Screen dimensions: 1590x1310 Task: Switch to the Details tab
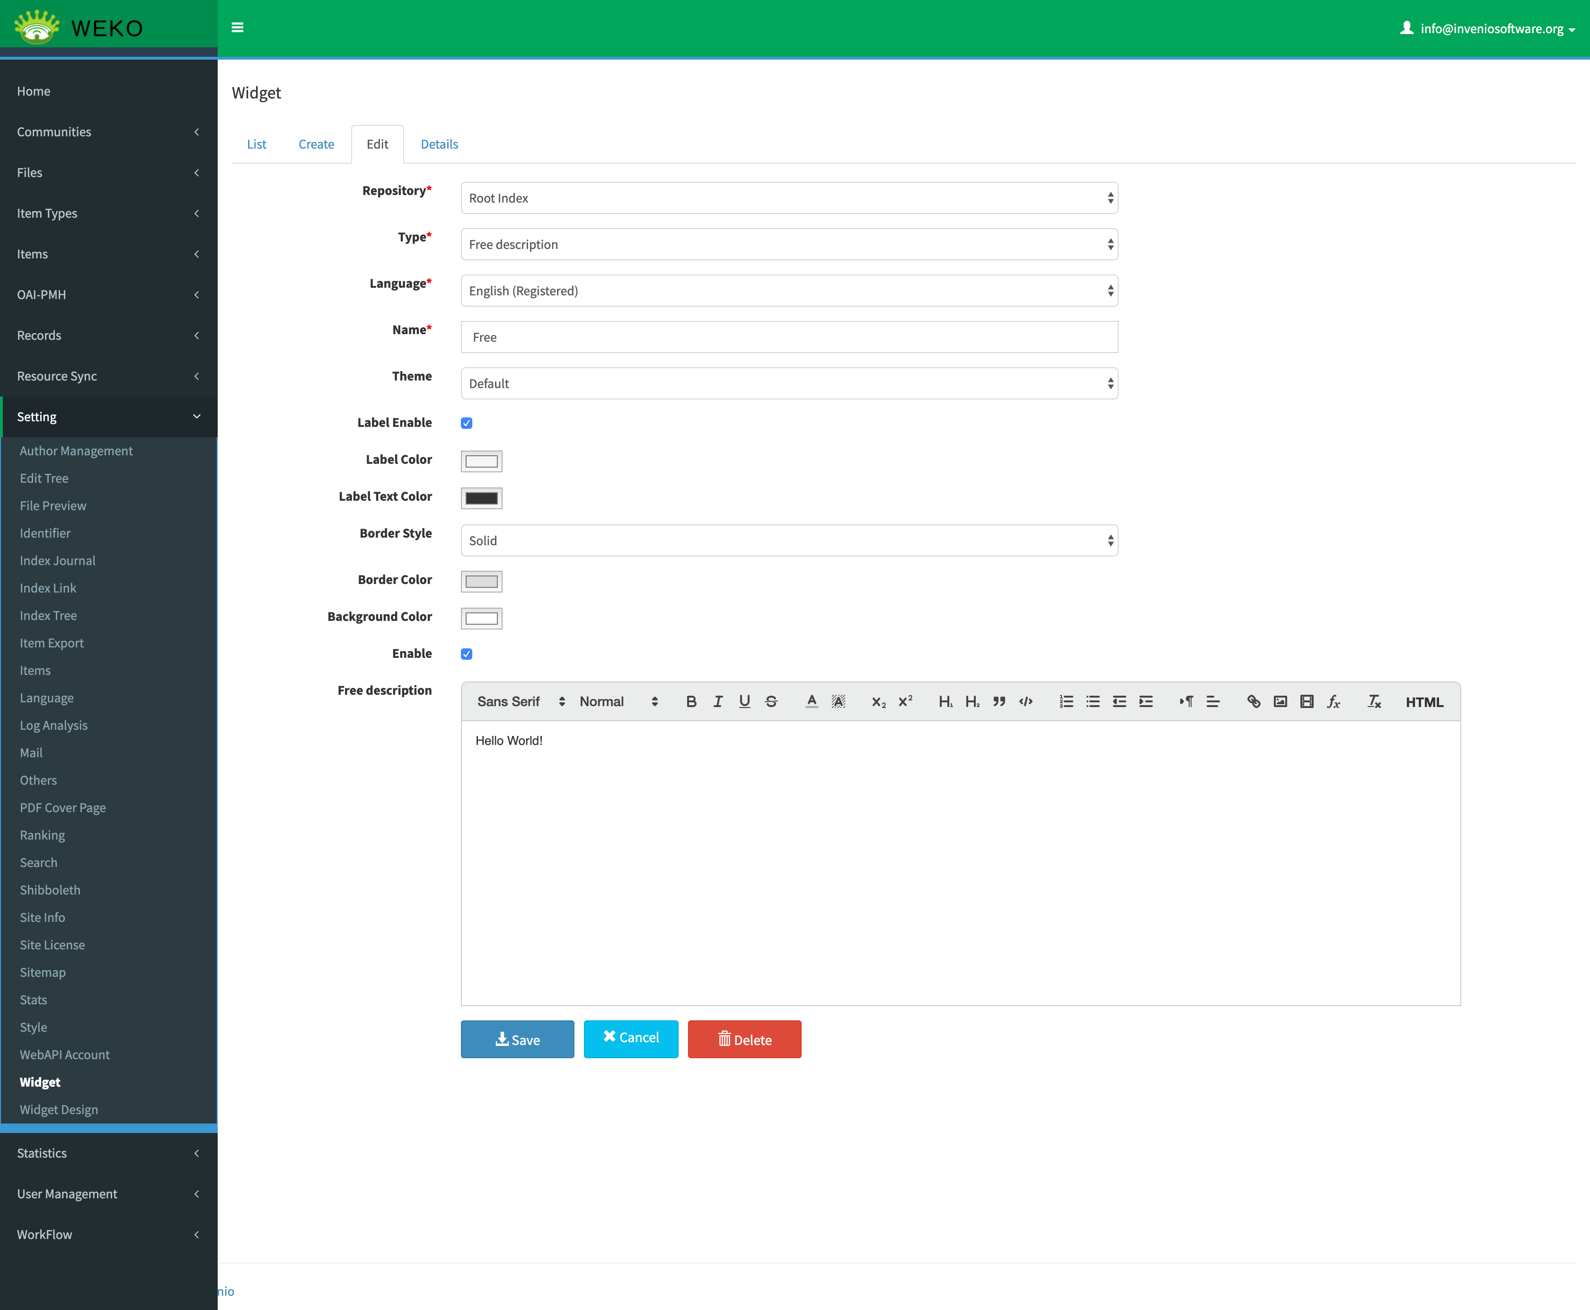point(439,144)
